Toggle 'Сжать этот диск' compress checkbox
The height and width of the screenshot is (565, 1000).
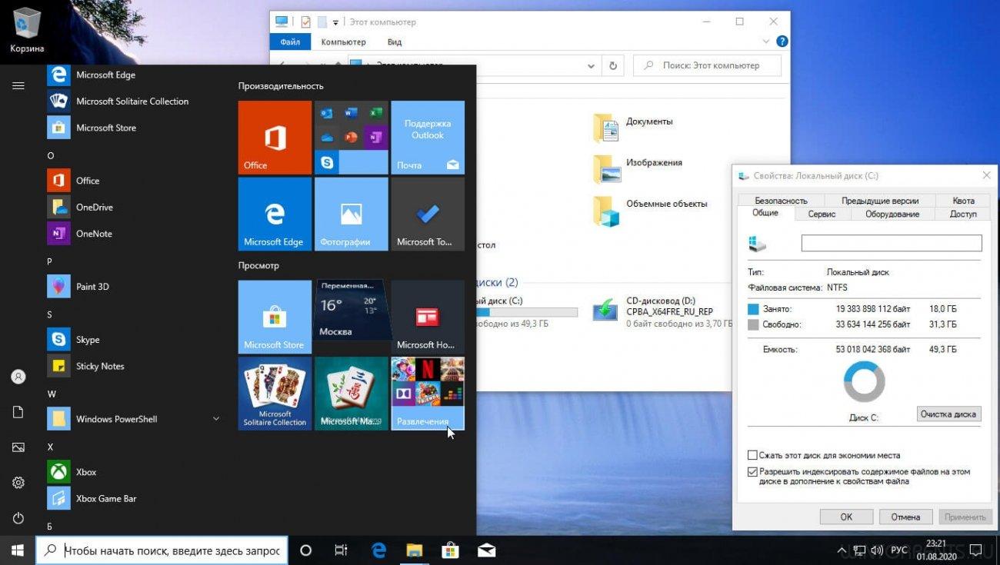[753, 455]
